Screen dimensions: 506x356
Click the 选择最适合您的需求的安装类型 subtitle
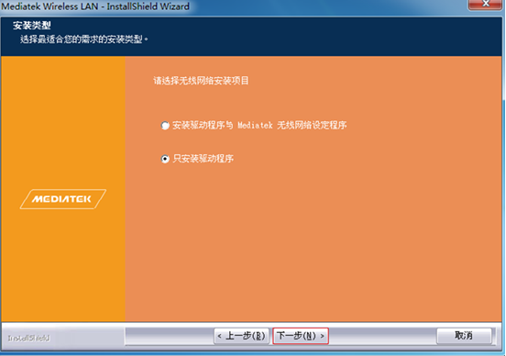[x=83, y=39]
